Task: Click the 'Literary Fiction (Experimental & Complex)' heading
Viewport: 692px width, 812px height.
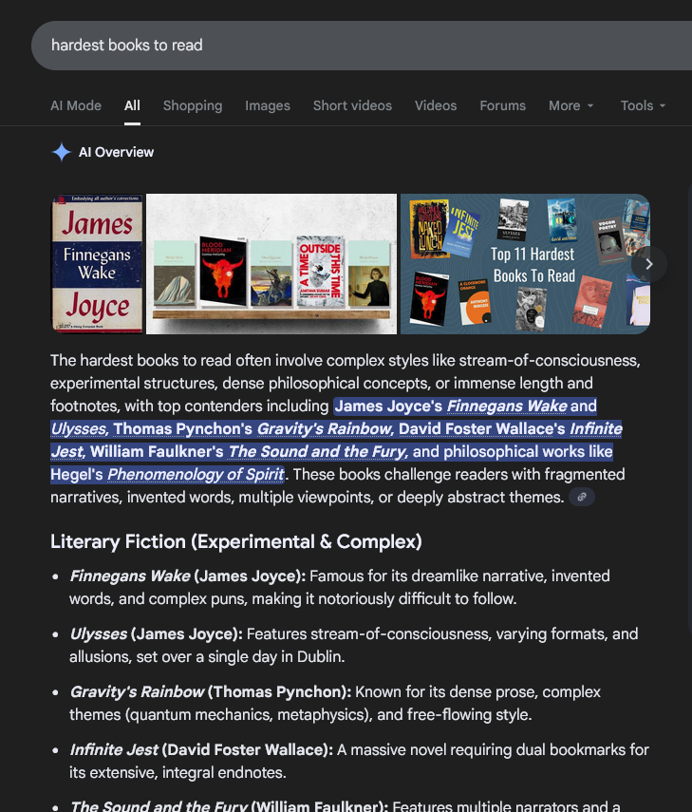Action: [x=236, y=541]
